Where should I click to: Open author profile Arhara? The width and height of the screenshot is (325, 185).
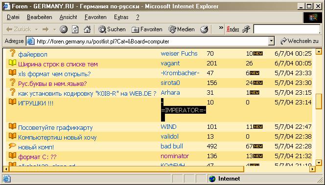pos(170,93)
